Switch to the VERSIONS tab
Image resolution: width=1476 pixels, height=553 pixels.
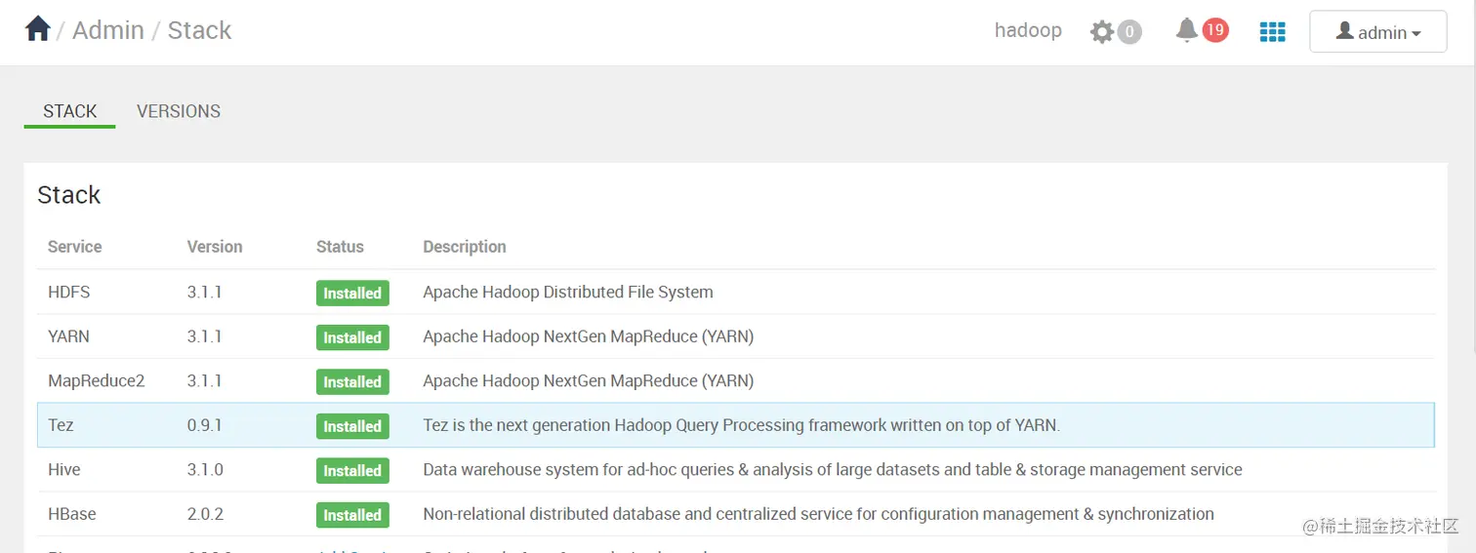click(x=179, y=111)
